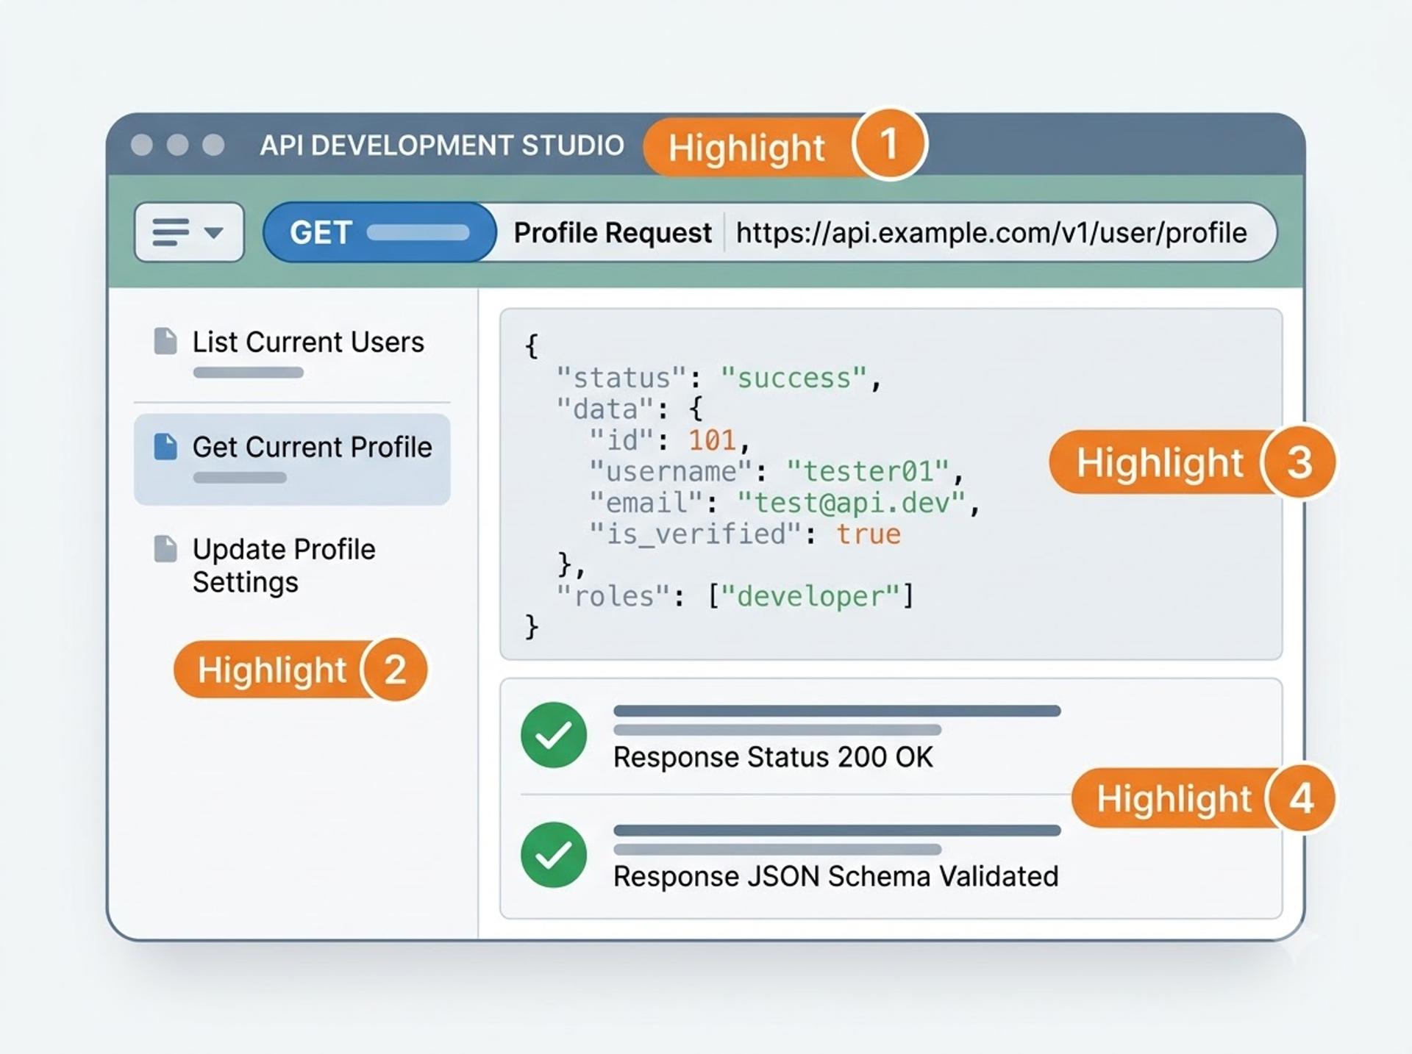Select Response JSON Schema Validated text

[x=836, y=876]
